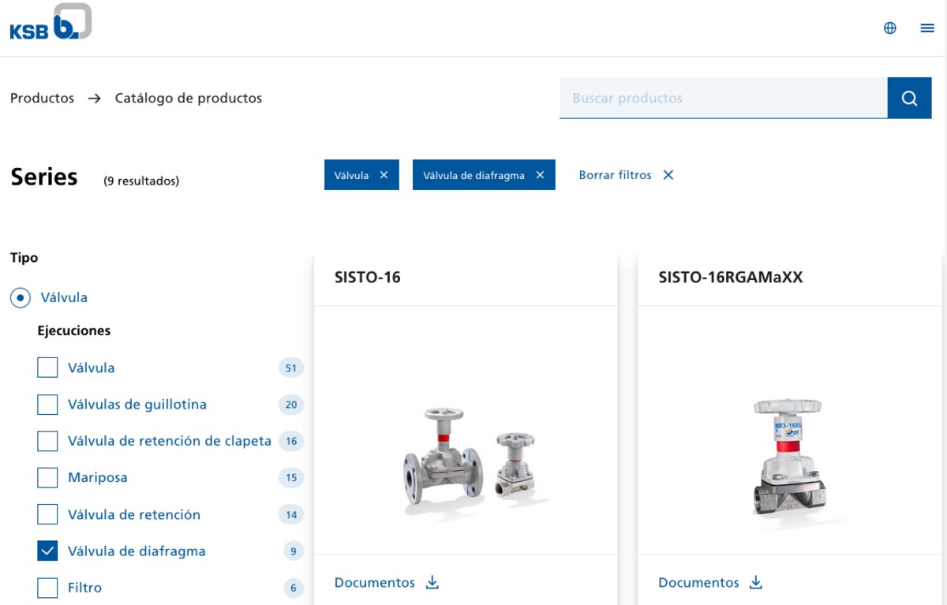Click the count badge 20 for guillotina
The height and width of the screenshot is (605, 947).
291,405
